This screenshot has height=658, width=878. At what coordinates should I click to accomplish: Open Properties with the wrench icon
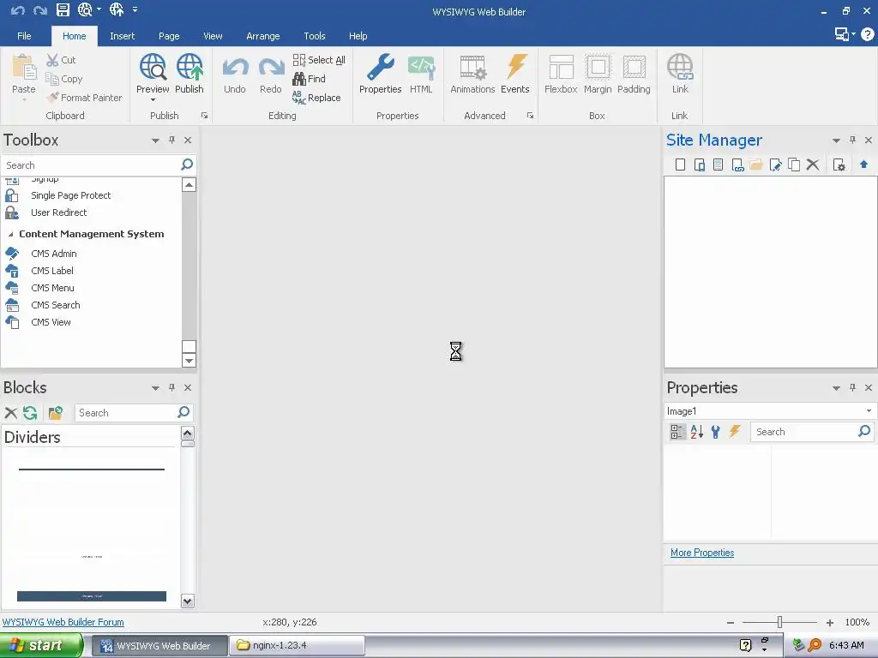[380, 74]
